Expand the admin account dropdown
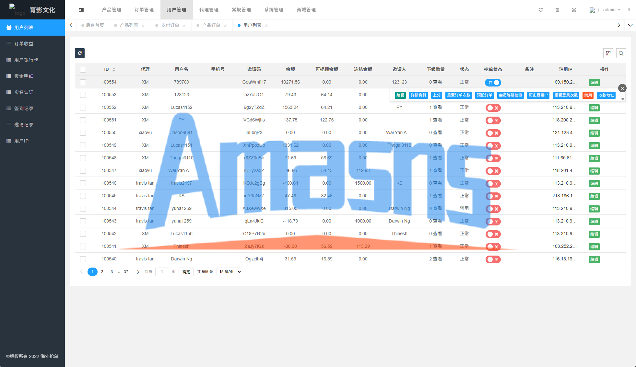Screen dimensions: 636x367 tap(611, 10)
